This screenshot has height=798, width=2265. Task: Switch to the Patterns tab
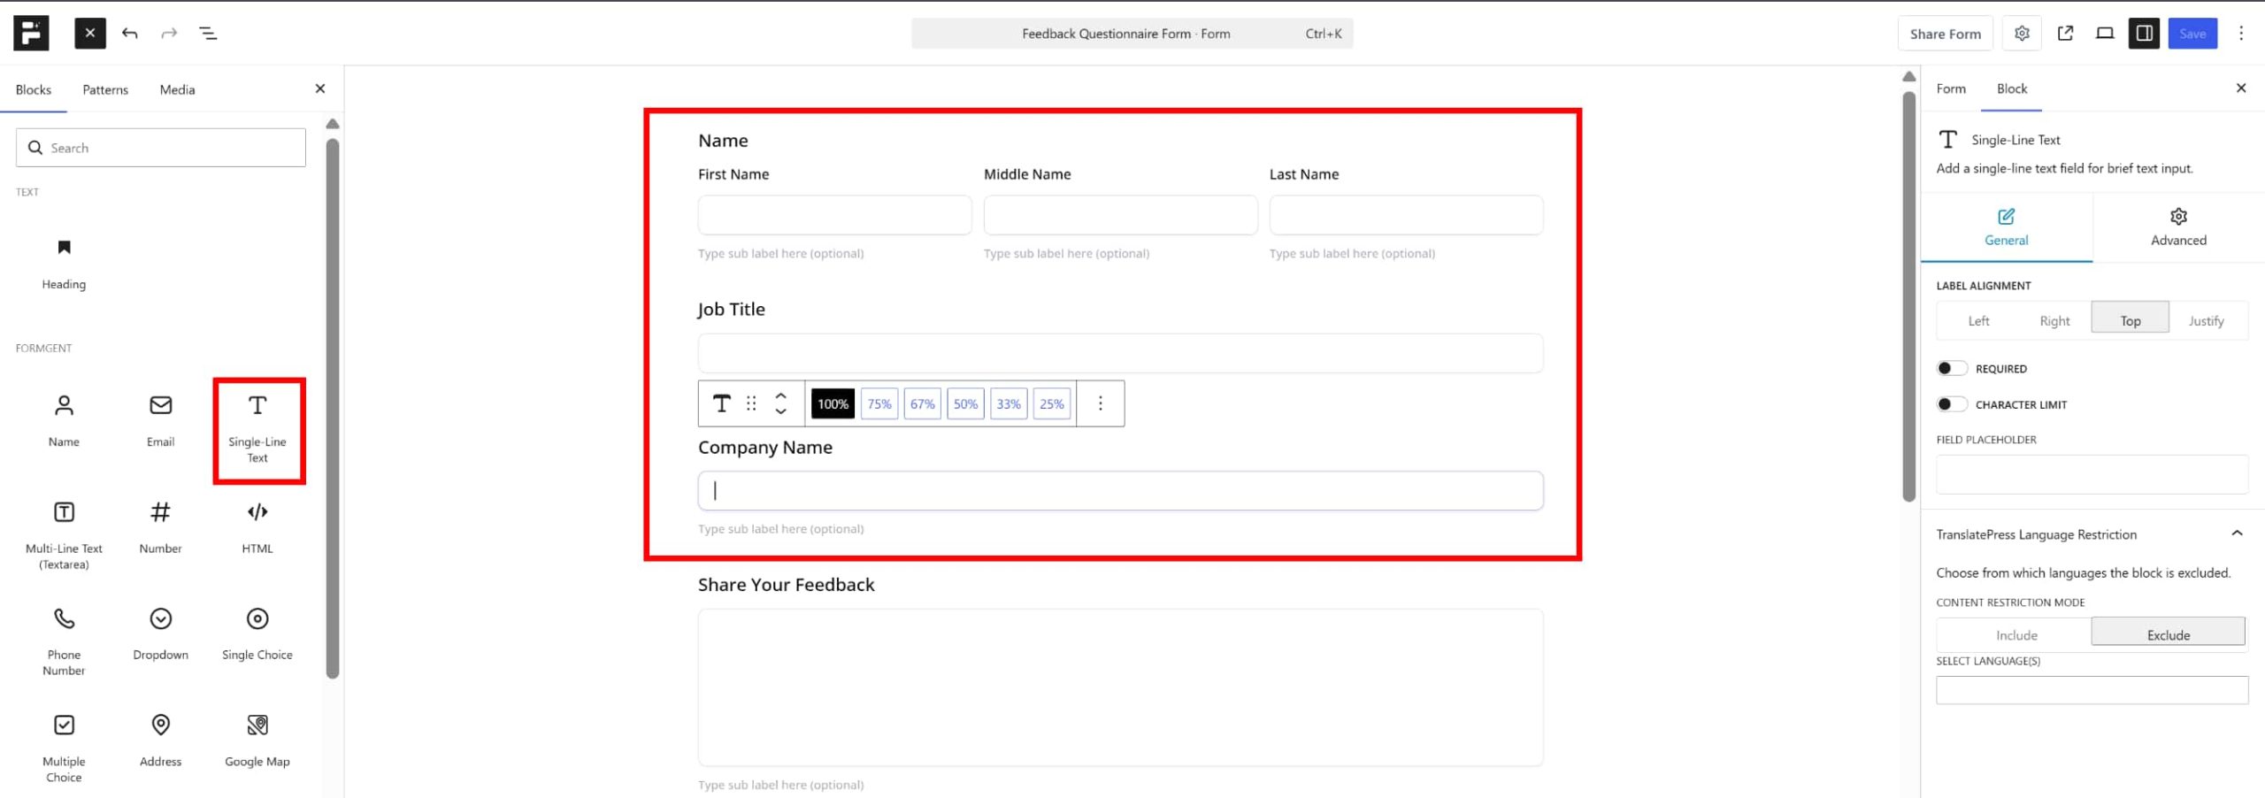click(x=105, y=89)
